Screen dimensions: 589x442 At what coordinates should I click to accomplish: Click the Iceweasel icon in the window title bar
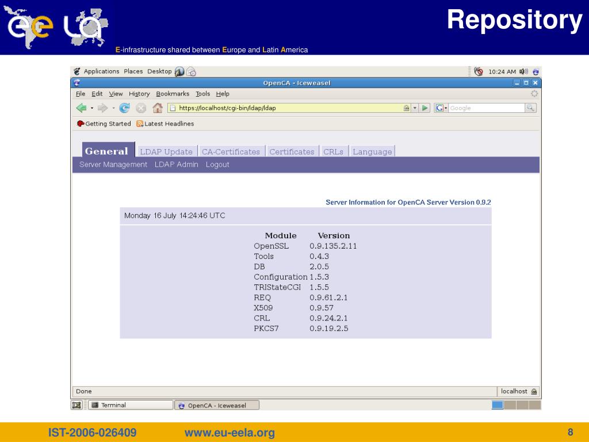tap(77, 83)
